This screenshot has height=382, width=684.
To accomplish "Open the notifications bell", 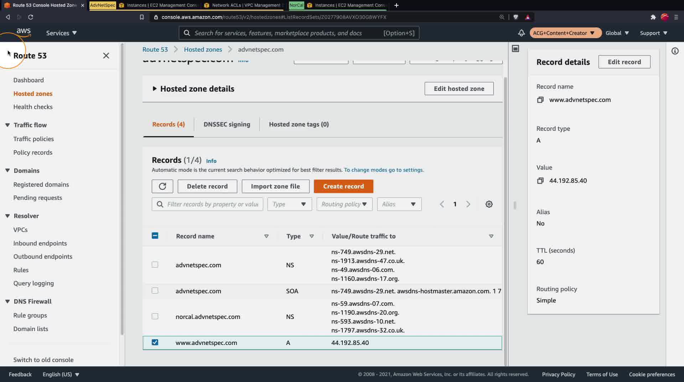I will [x=521, y=33].
